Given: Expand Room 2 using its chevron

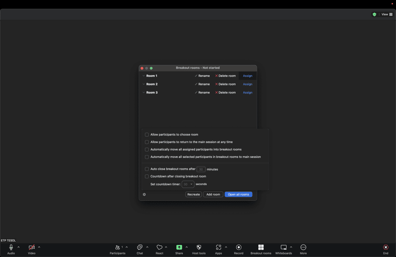Looking at the screenshot, I should [143, 84].
